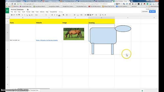Viewport: 164px width, 92px height.
Task: Click the Animal Database title
Action: (17, 9)
